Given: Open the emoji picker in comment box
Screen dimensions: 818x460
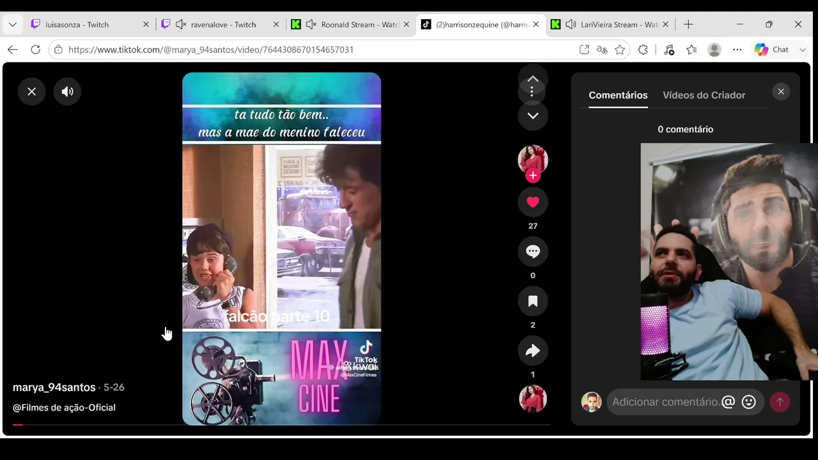Looking at the screenshot, I should click(749, 402).
